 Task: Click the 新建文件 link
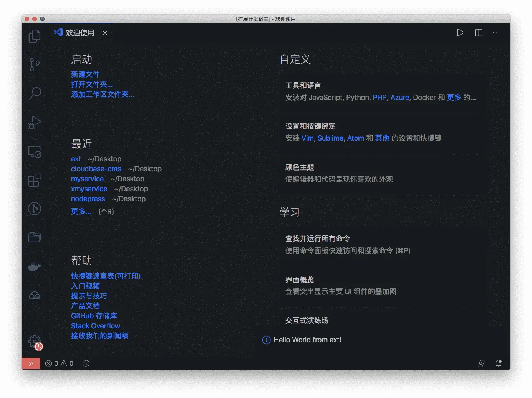[x=85, y=74]
